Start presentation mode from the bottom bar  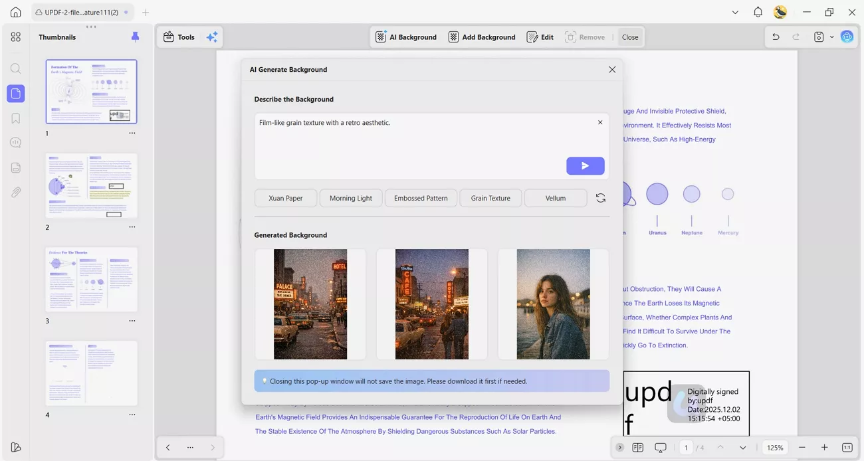(x=660, y=447)
